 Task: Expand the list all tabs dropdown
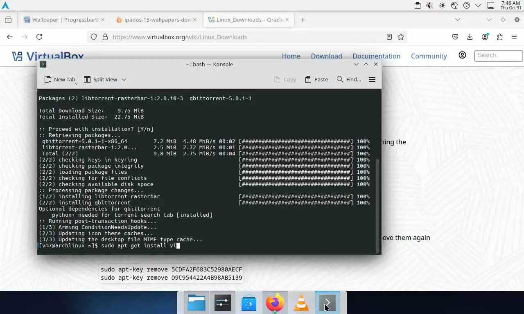458,20
